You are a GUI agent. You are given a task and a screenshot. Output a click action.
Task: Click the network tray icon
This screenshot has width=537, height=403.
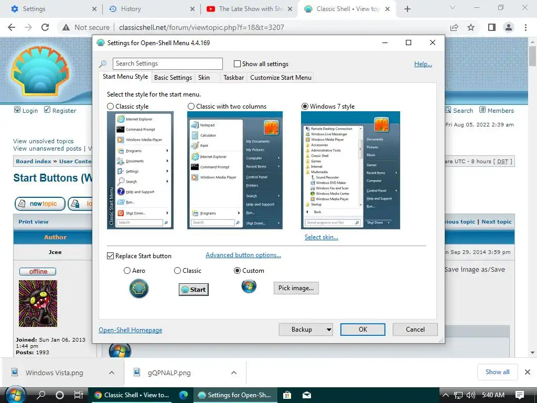coord(458,395)
